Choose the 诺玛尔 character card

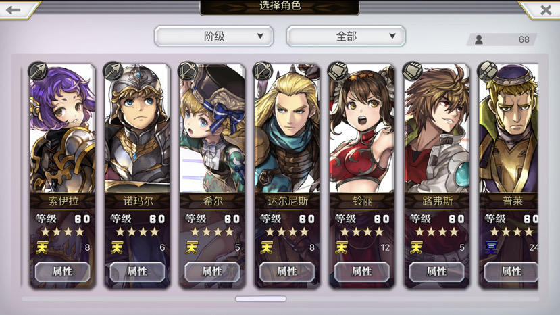[x=137, y=176]
